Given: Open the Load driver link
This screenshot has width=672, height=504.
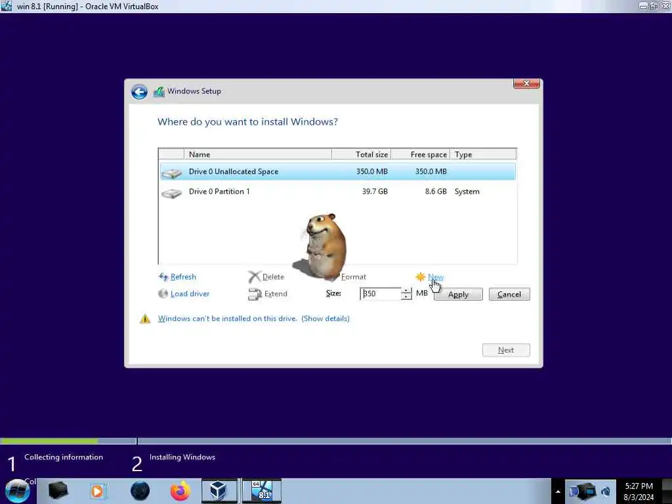Looking at the screenshot, I should click(190, 293).
